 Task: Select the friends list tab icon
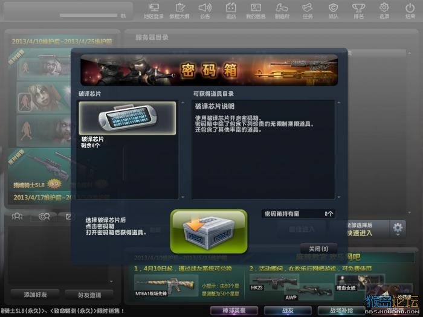(17, 216)
